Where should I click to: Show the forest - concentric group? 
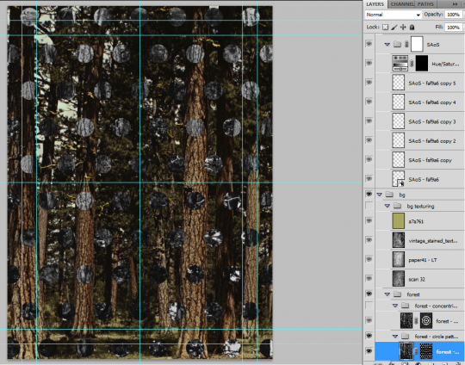(369, 305)
